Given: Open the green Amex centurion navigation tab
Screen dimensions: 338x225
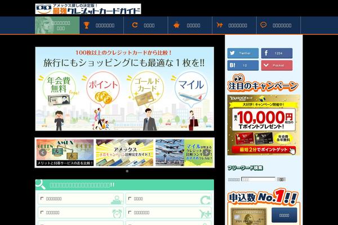Looking at the screenshot, I should [57, 25].
